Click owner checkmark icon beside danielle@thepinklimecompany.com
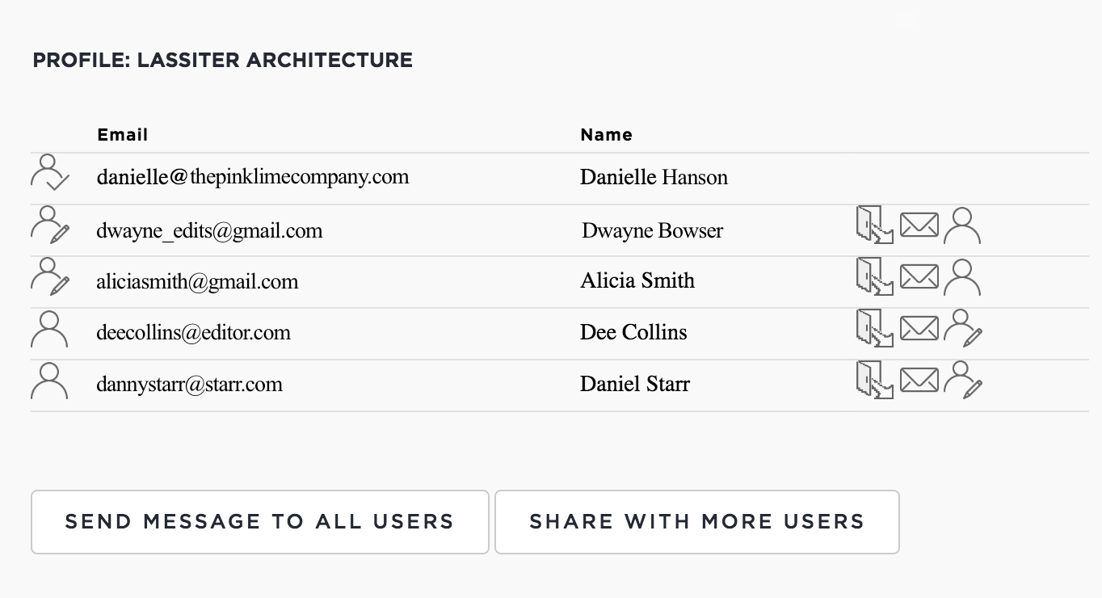The image size is (1102, 598). 50,173
